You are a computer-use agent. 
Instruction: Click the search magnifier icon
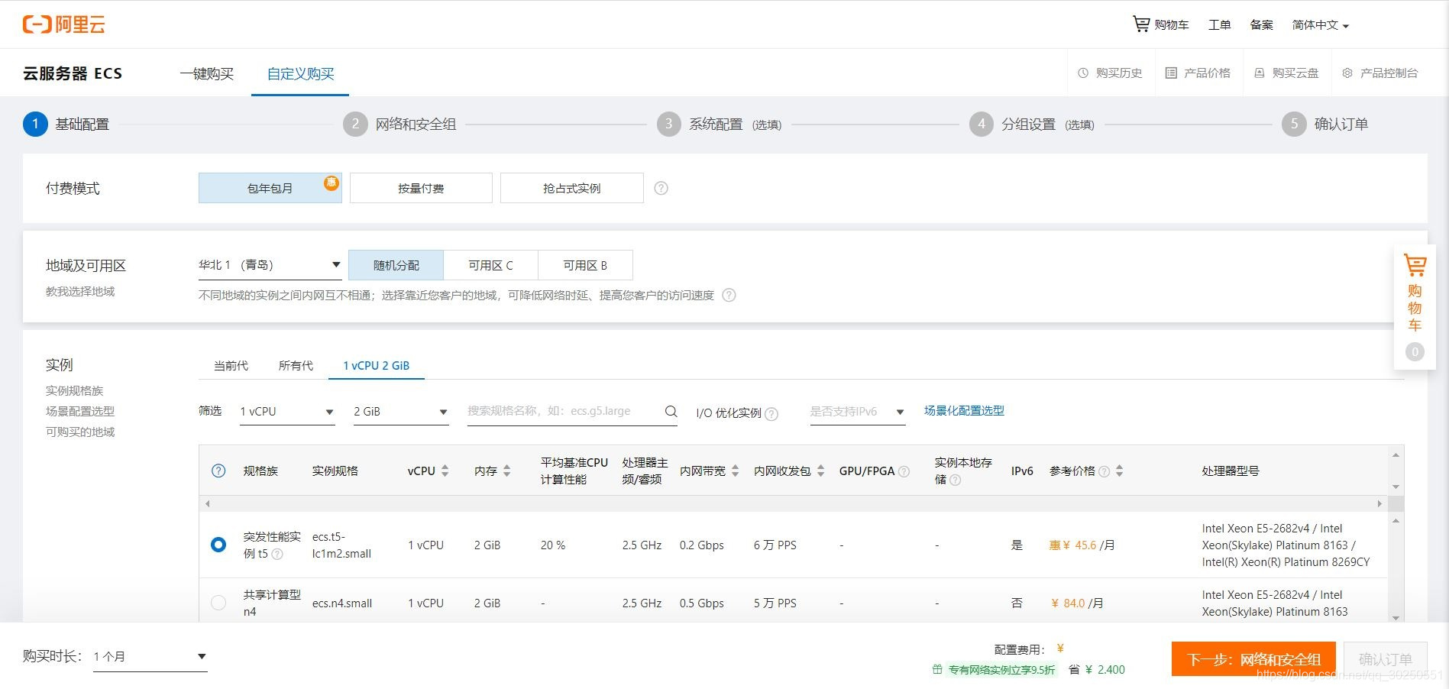click(671, 412)
